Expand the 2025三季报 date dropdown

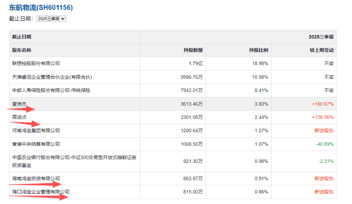(x=51, y=19)
